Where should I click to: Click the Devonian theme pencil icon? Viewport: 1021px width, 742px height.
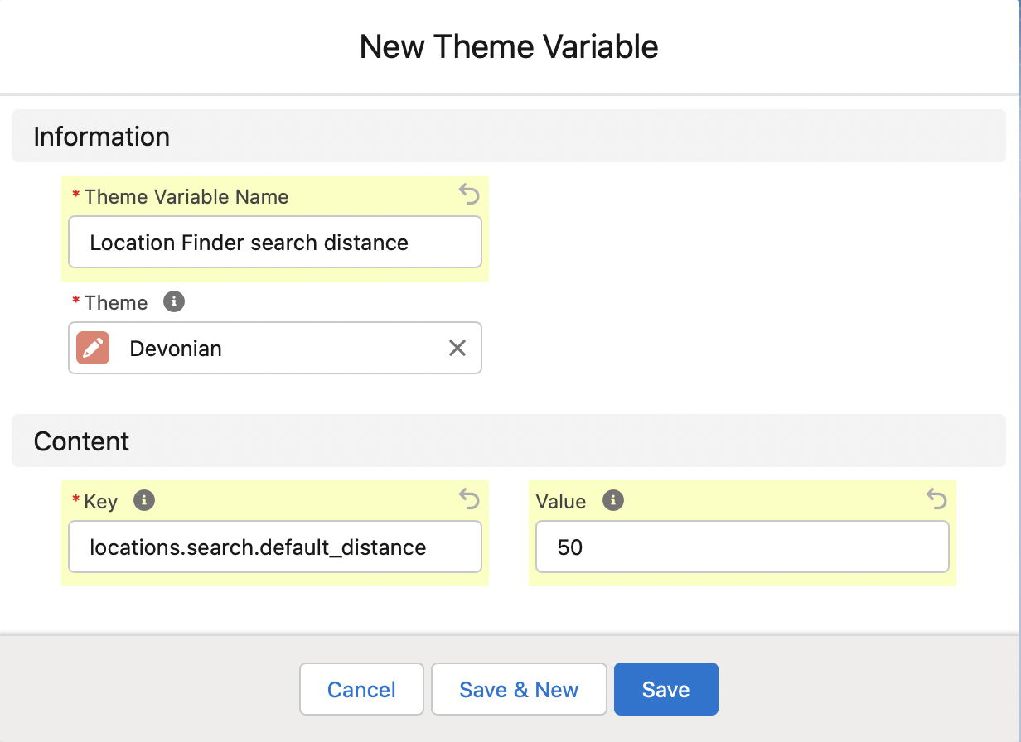pos(93,348)
